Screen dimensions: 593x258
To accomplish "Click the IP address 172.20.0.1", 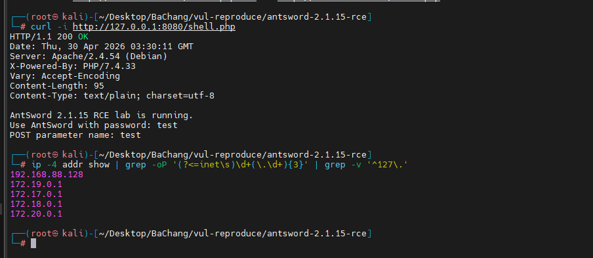I will [x=36, y=214].
